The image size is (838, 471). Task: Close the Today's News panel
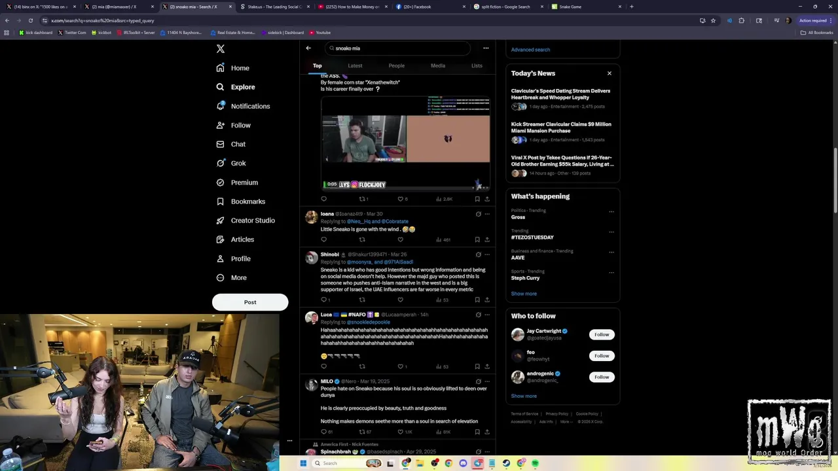[610, 73]
